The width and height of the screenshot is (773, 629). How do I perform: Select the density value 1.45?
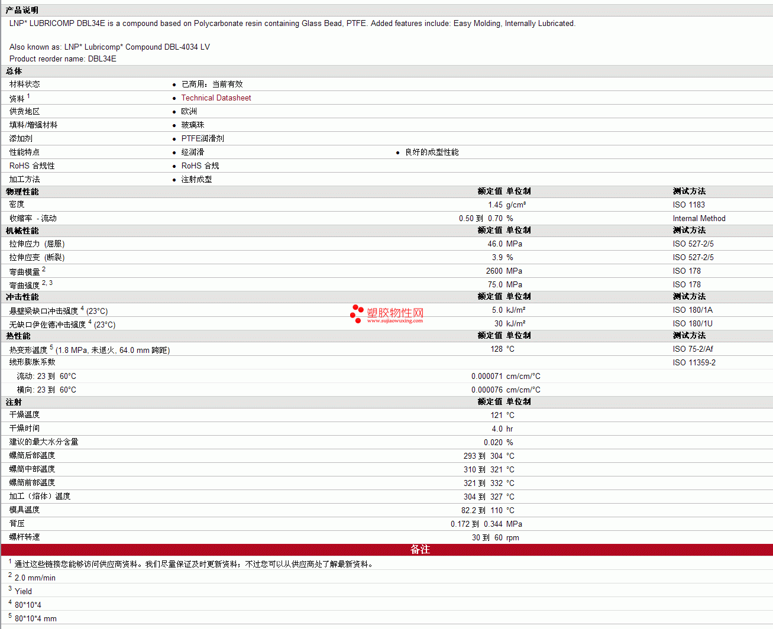(x=495, y=205)
